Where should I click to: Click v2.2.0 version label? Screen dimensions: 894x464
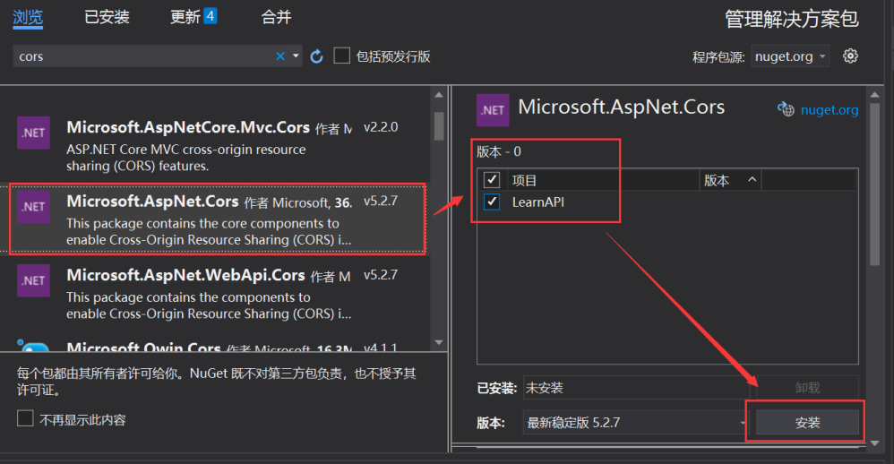[381, 126]
